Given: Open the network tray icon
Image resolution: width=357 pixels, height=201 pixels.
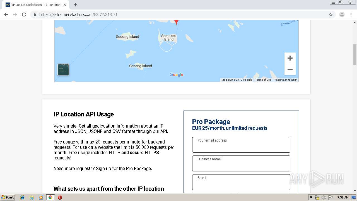Looking at the screenshot, I should [x=317, y=197].
